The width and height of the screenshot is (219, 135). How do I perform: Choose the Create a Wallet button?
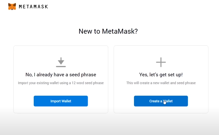pos(161,101)
